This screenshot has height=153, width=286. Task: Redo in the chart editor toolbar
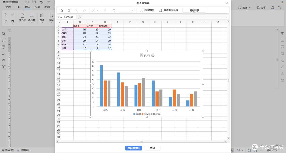click(85, 10)
